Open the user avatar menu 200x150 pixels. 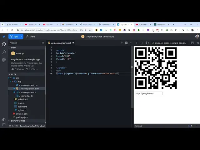click(197, 37)
